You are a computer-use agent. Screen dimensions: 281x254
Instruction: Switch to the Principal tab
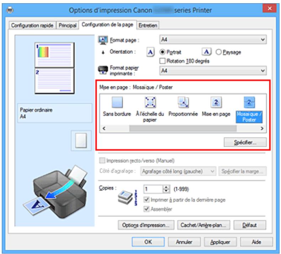(x=68, y=25)
